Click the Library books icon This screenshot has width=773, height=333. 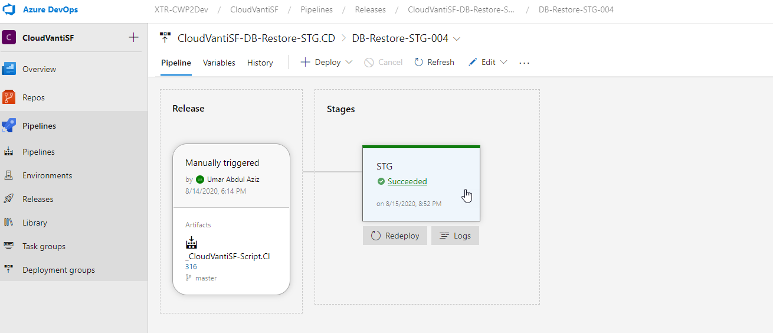tap(9, 223)
